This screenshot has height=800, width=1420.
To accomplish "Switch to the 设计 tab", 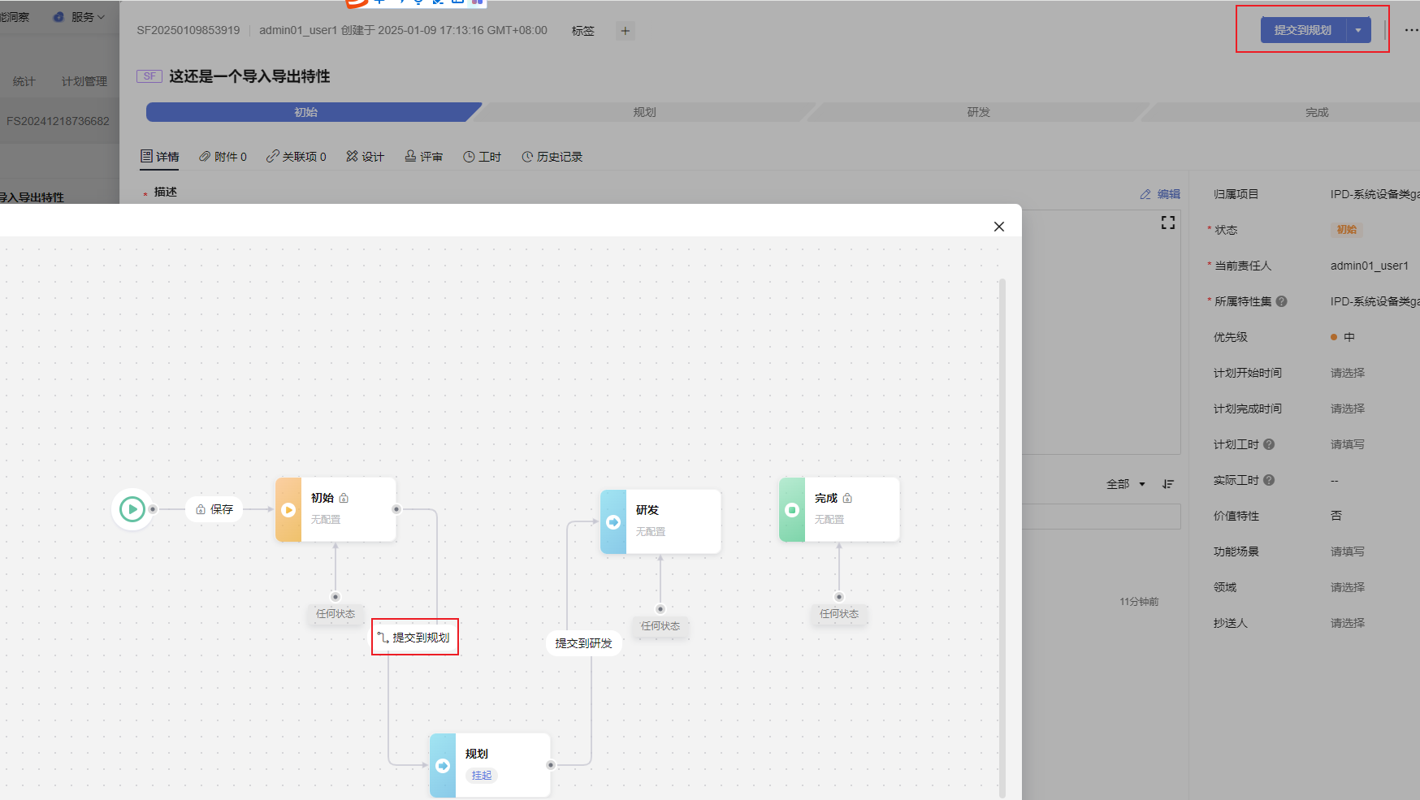I will pyautogui.click(x=365, y=157).
